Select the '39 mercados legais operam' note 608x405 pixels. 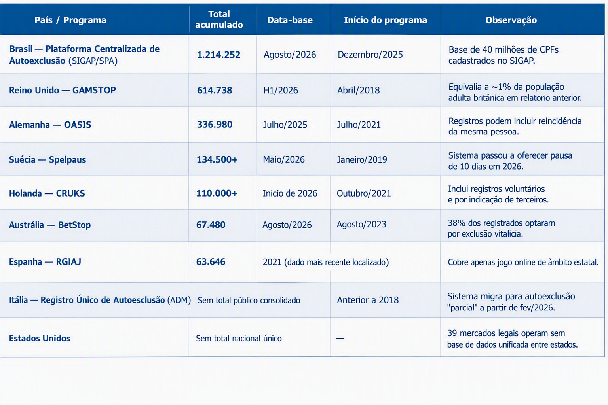tap(512, 339)
